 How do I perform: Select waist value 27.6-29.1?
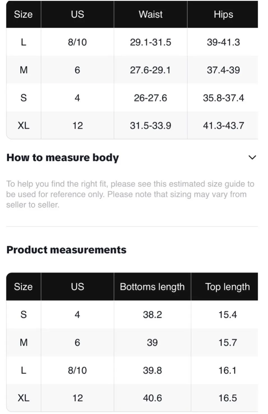(150, 70)
